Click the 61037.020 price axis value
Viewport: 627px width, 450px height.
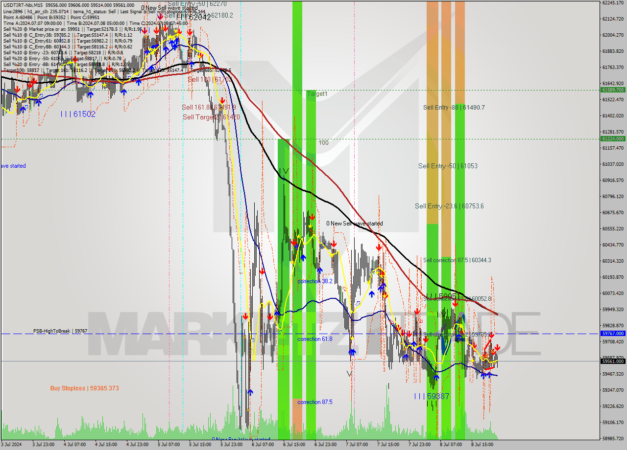click(613, 164)
